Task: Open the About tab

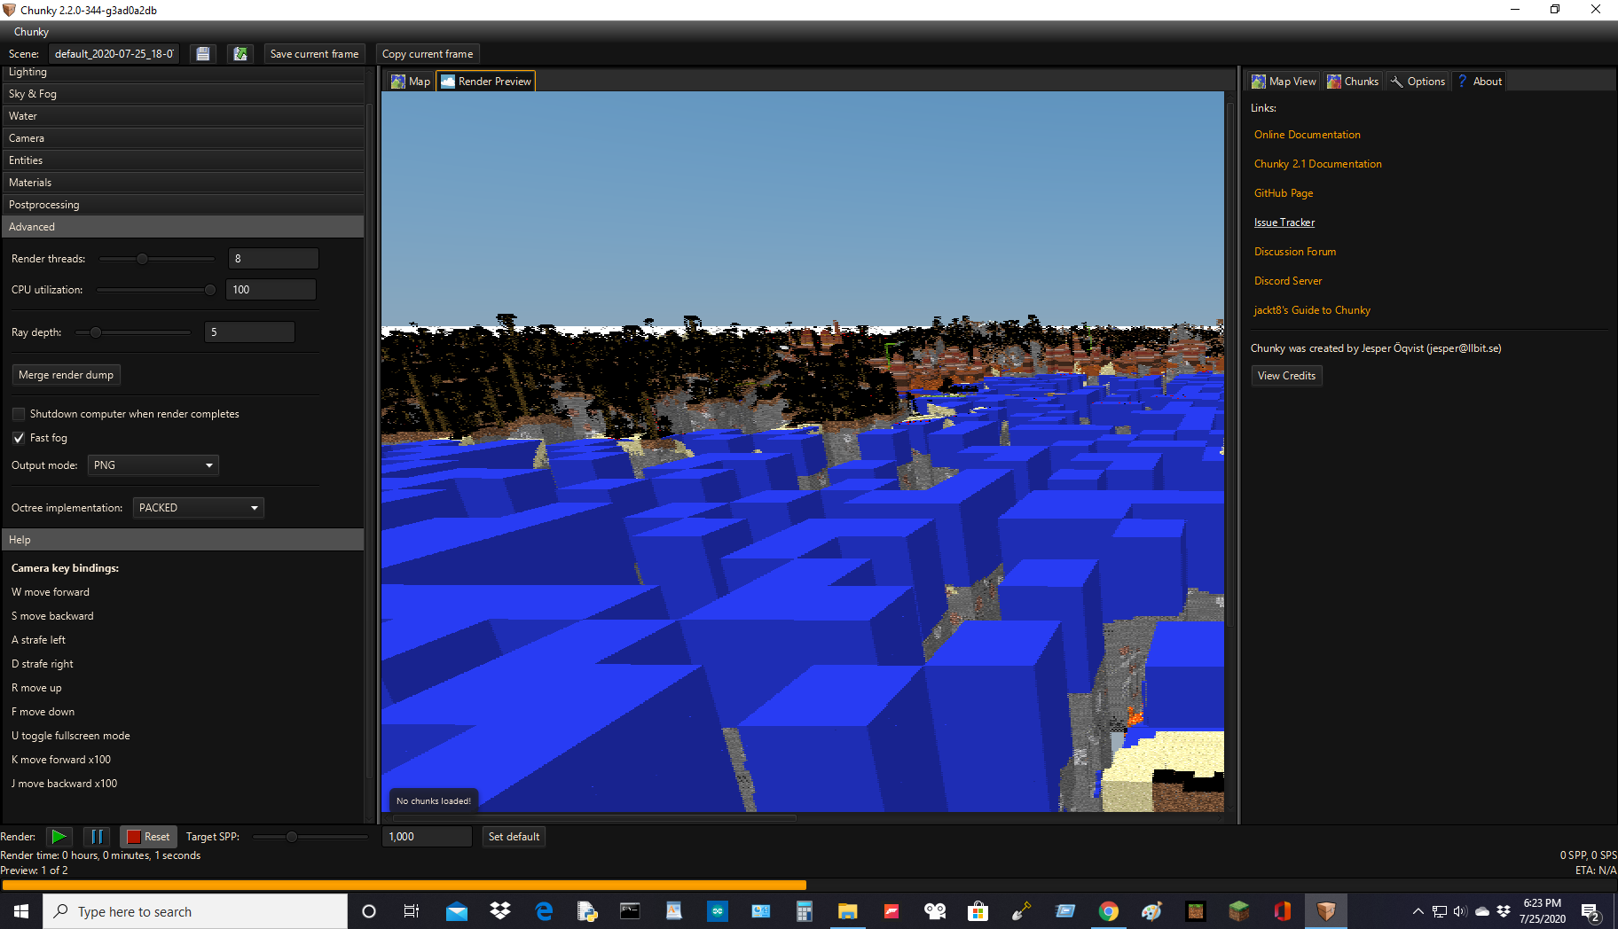Action: 1478,81
